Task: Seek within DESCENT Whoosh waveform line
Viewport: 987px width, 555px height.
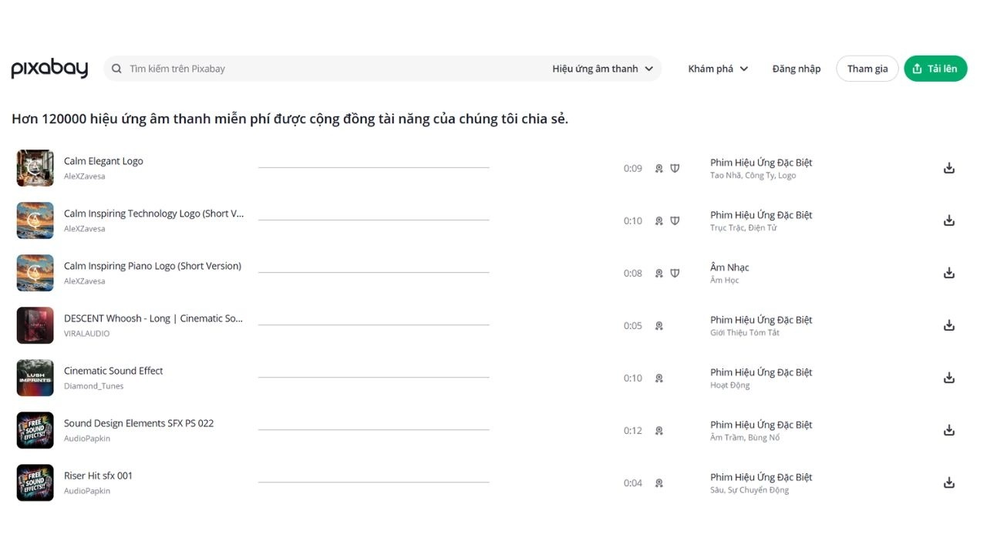Action: click(x=374, y=325)
